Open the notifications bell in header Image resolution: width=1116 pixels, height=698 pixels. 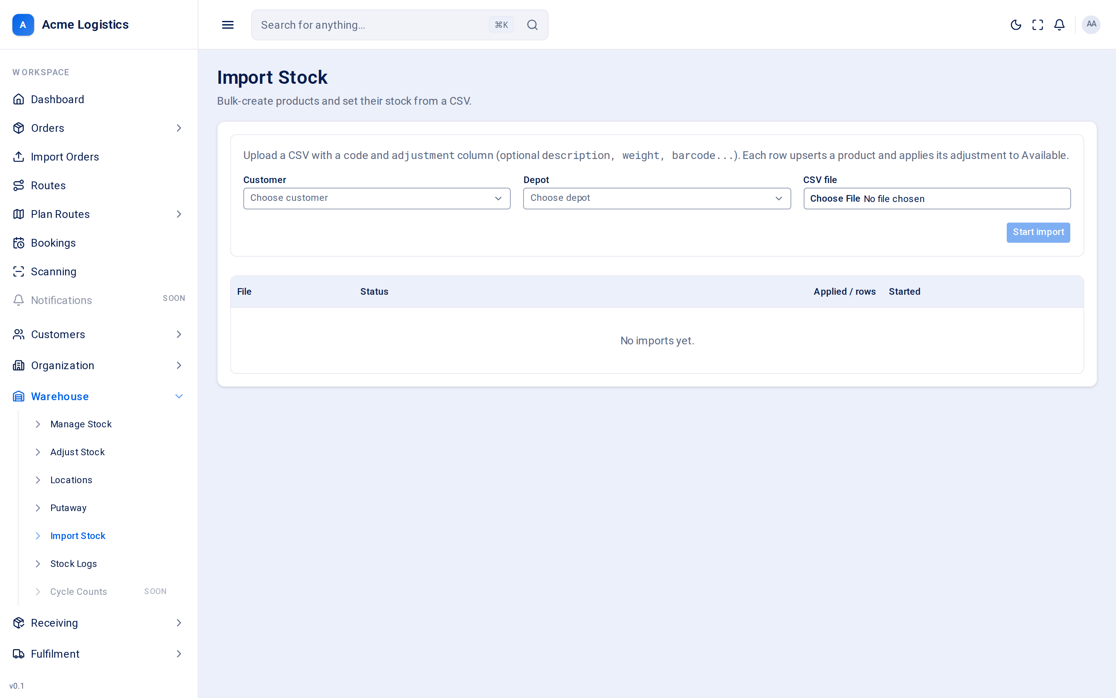pyautogui.click(x=1059, y=25)
